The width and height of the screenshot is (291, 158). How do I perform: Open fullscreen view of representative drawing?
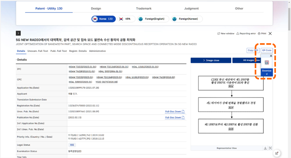[x=270, y=148]
